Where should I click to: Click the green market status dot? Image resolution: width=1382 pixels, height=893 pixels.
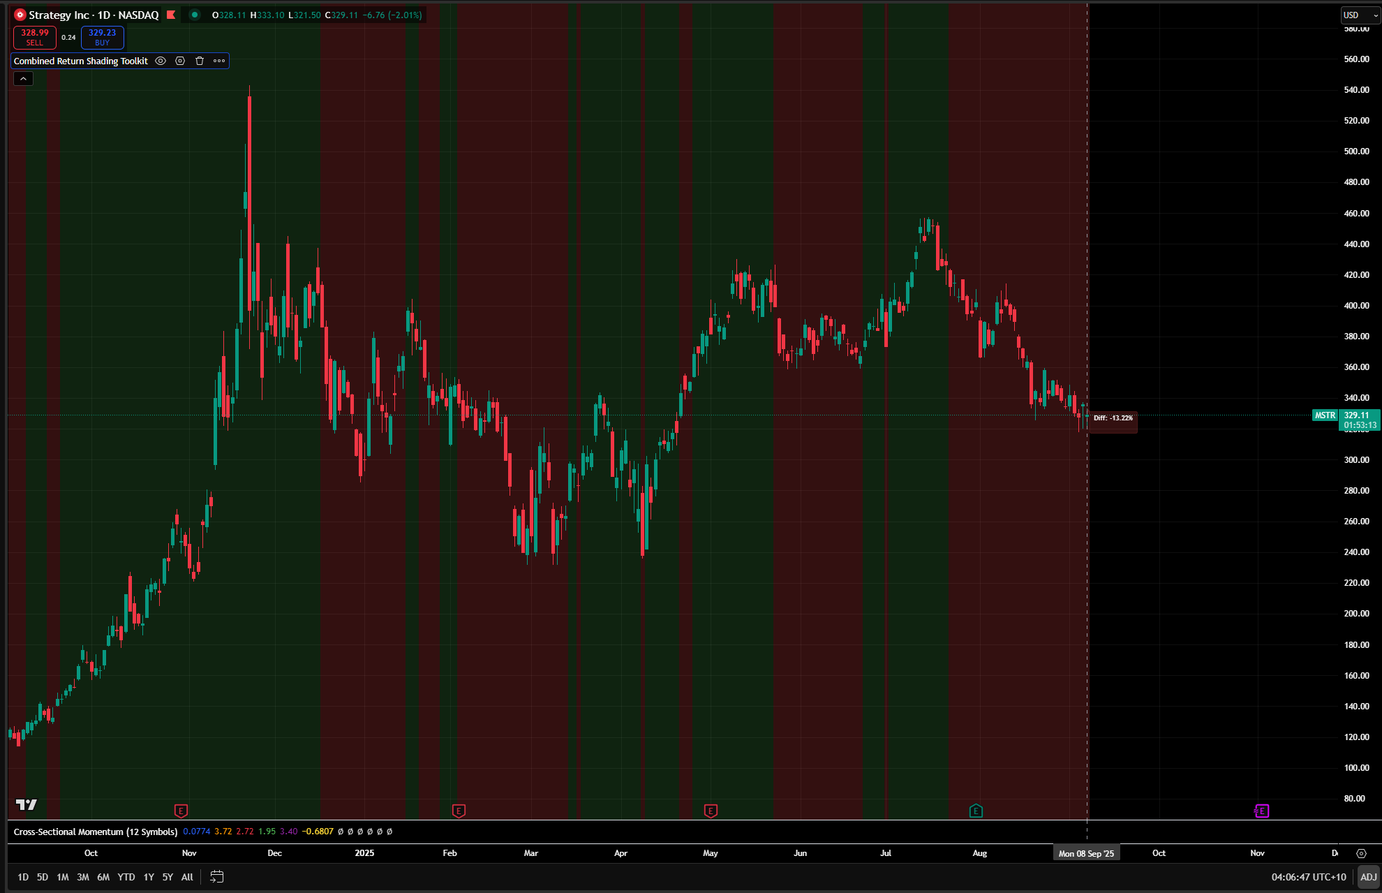tap(195, 15)
